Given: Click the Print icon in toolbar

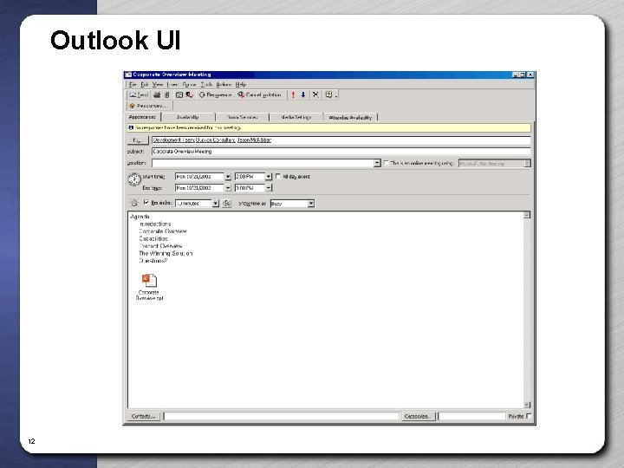Looking at the screenshot, I should (x=157, y=94).
